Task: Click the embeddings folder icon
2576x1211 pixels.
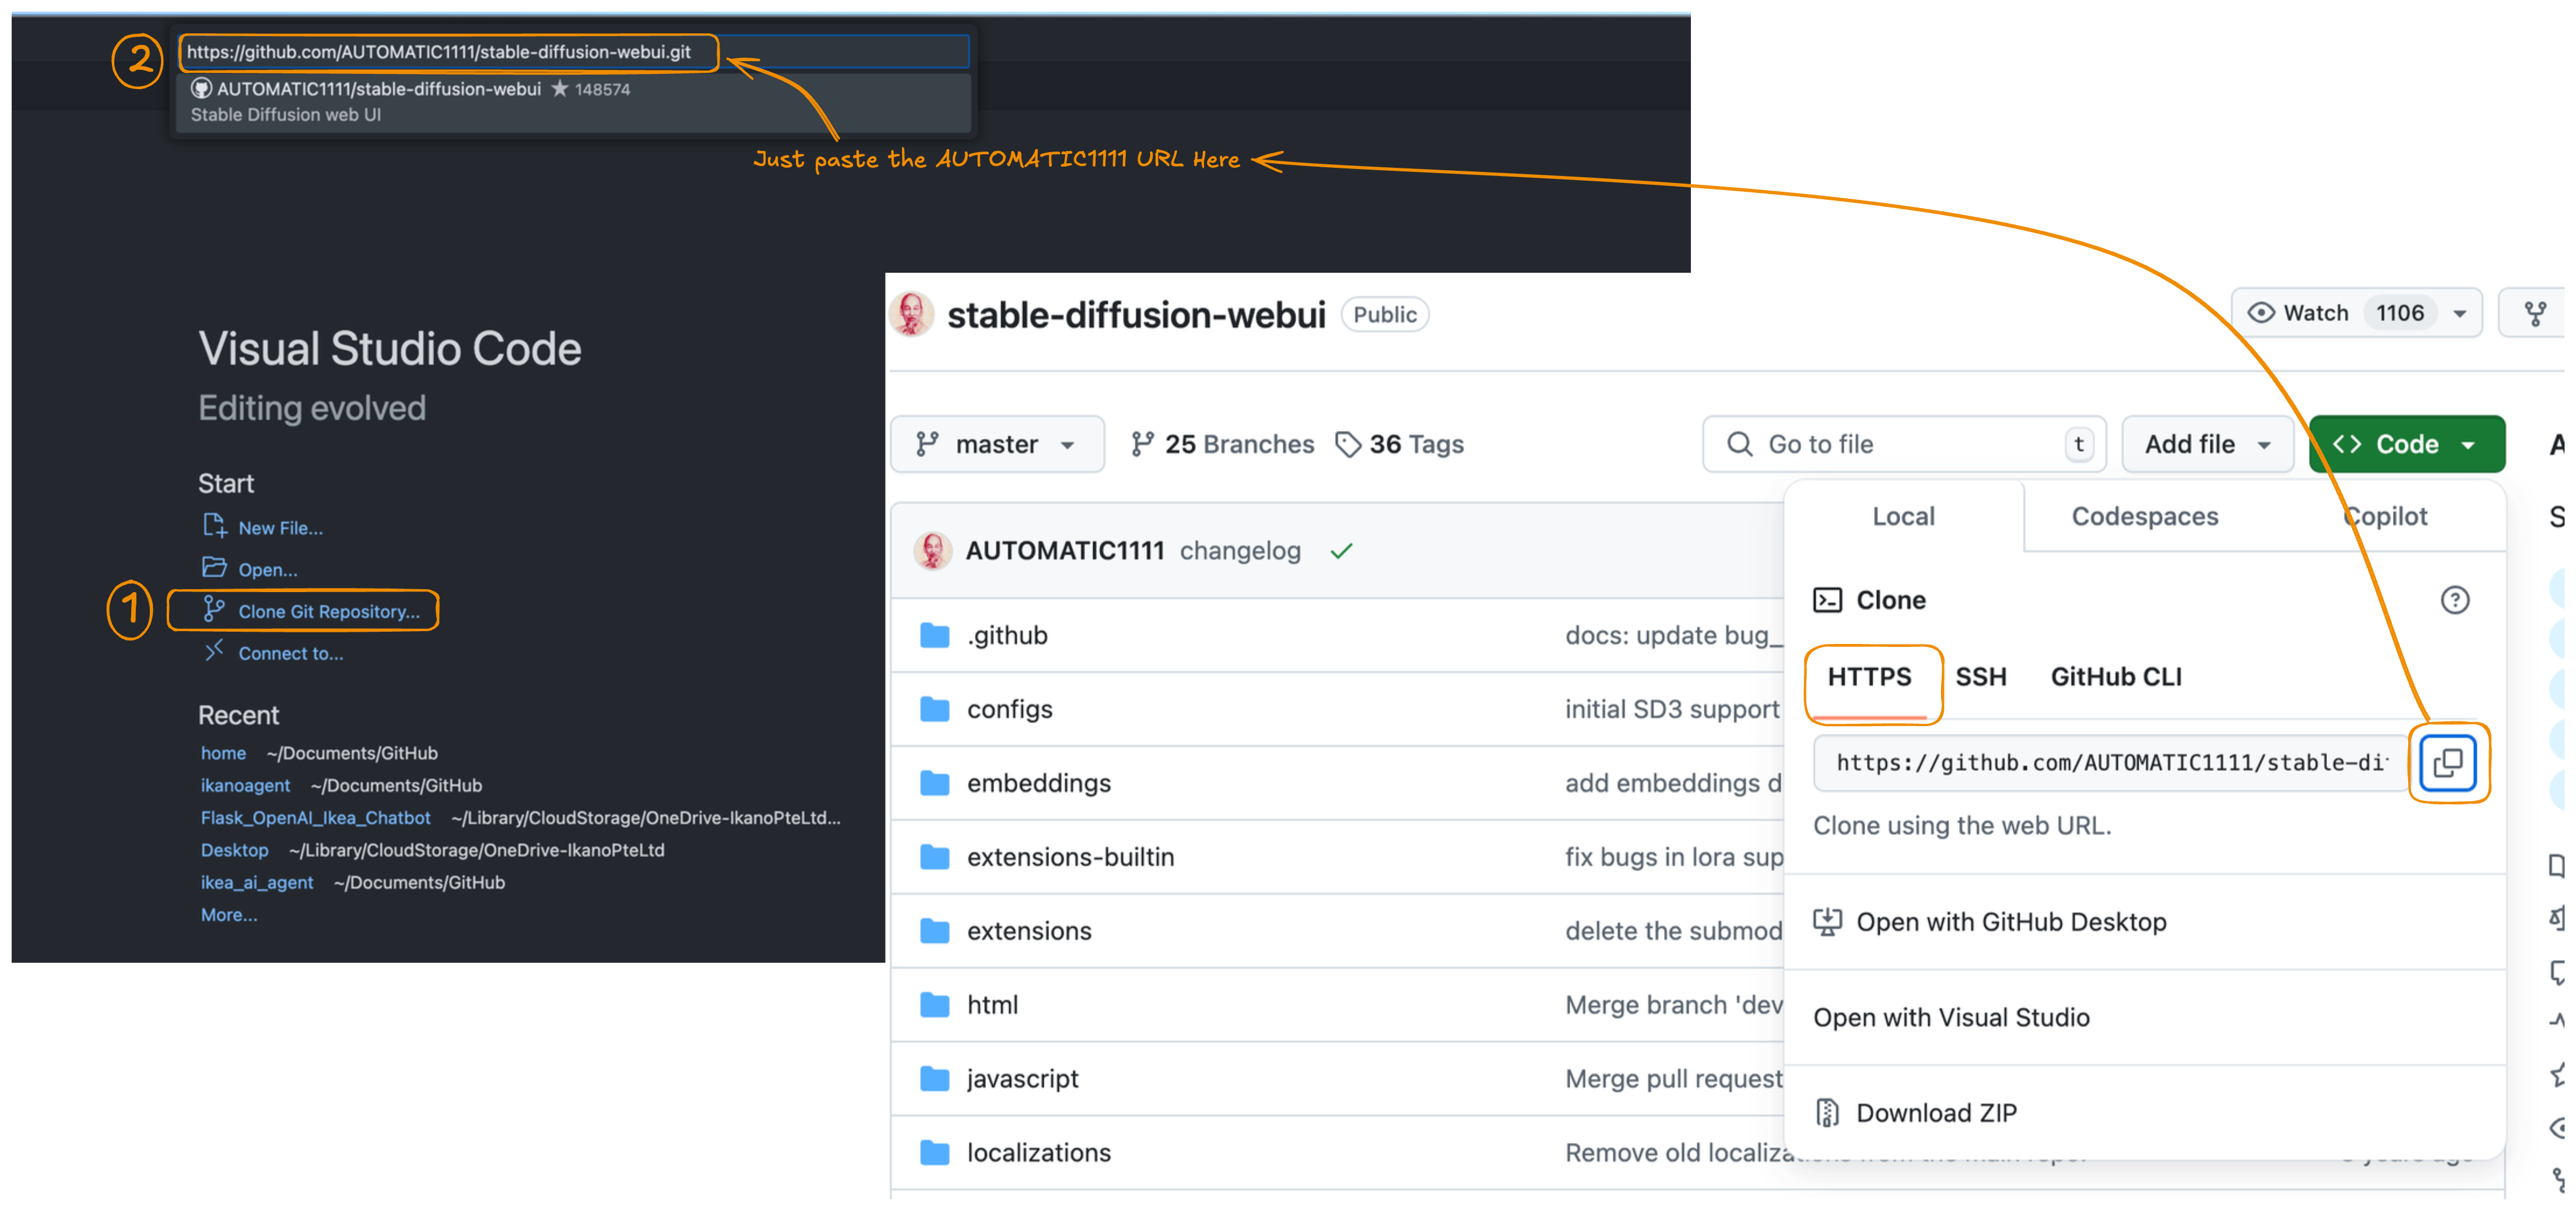Action: click(934, 783)
